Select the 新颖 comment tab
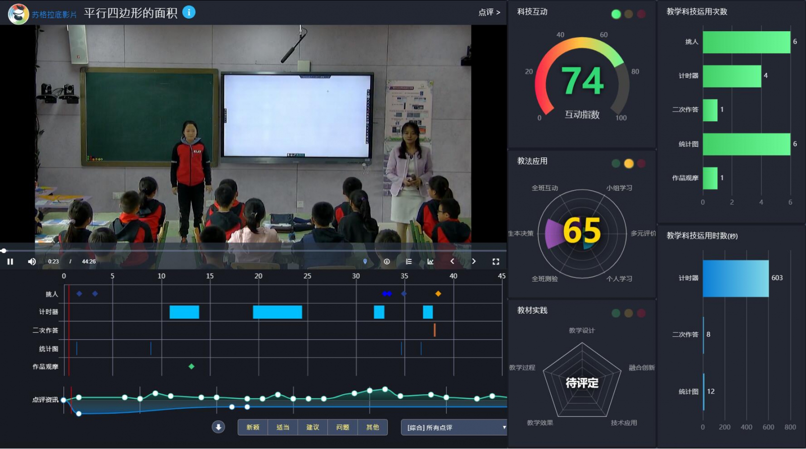This screenshot has height=449, width=806. [253, 427]
